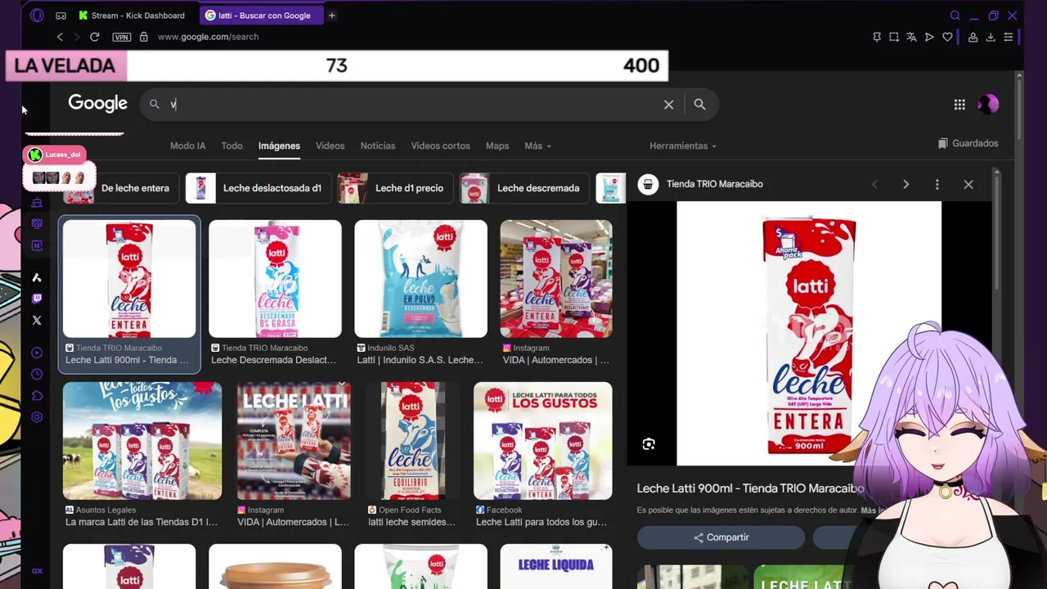
Task: Open the Videos cortos tab
Action: coord(440,146)
